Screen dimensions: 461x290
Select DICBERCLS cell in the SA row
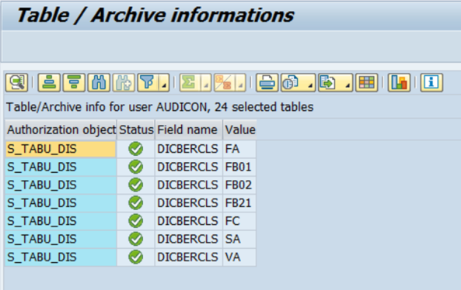pyautogui.click(x=188, y=239)
